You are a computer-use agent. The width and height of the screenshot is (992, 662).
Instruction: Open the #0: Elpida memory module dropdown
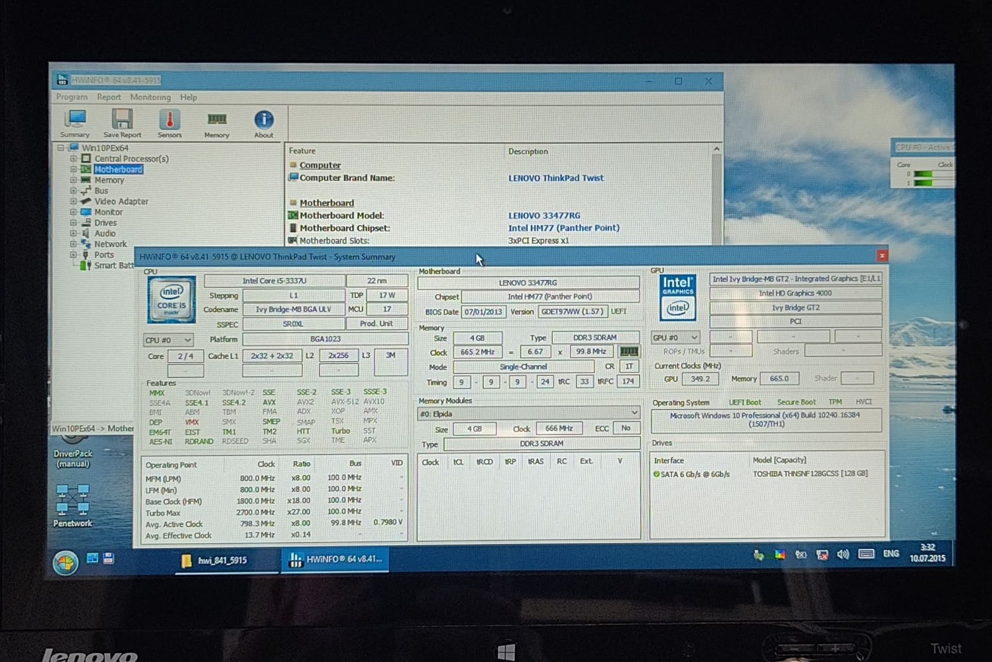point(528,414)
